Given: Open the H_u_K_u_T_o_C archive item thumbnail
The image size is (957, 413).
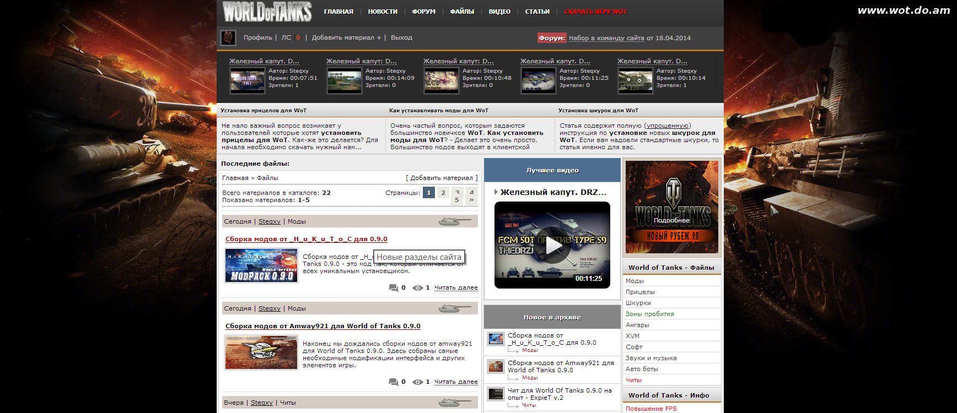Looking at the screenshot, I should [496, 339].
